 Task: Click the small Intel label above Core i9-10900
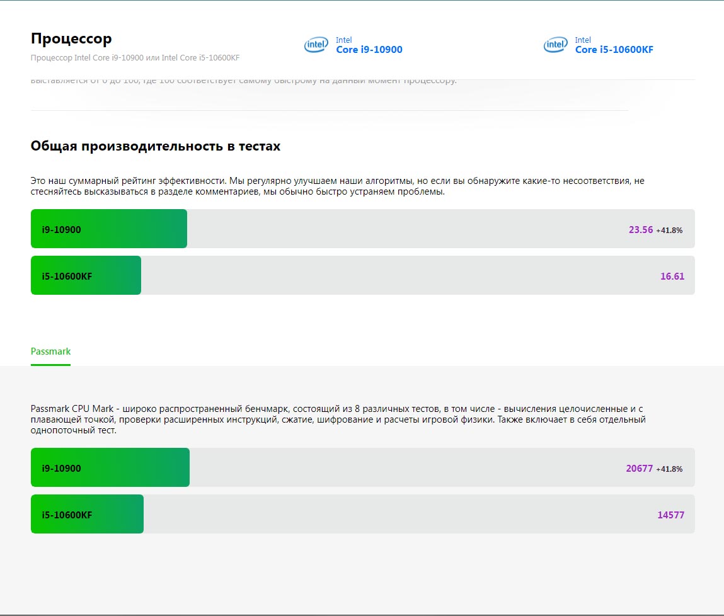pos(343,40)
